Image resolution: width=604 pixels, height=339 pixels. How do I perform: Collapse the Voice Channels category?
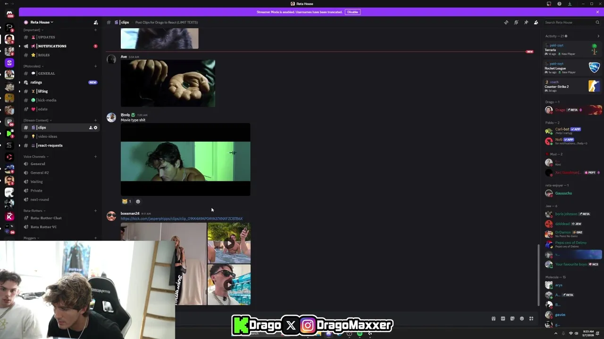(36, 157)
